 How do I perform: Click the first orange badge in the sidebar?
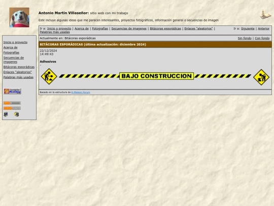click(12, 103)
